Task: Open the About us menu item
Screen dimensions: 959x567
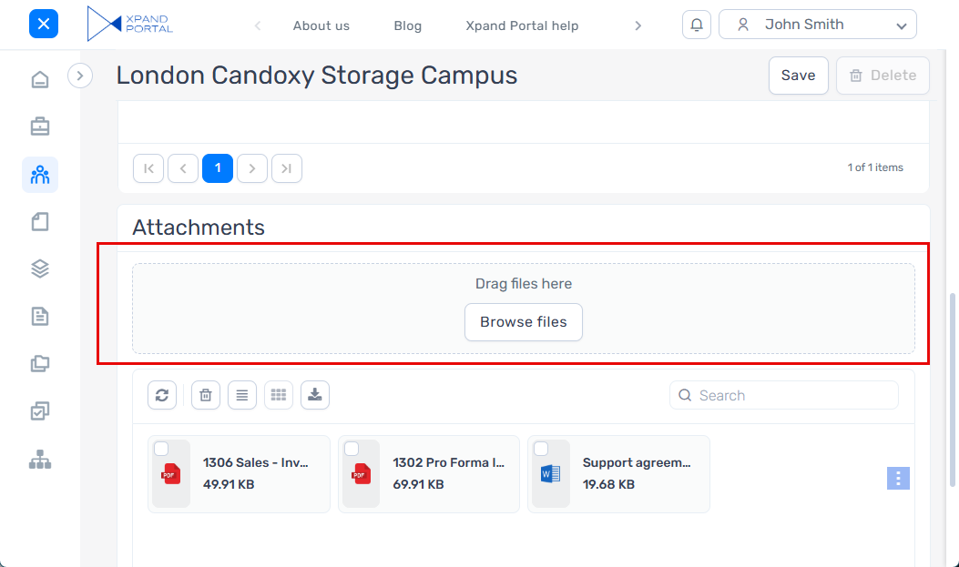Action: [x=321, y=25]
